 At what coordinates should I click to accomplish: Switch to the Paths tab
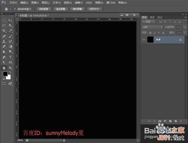click(160, 17)
